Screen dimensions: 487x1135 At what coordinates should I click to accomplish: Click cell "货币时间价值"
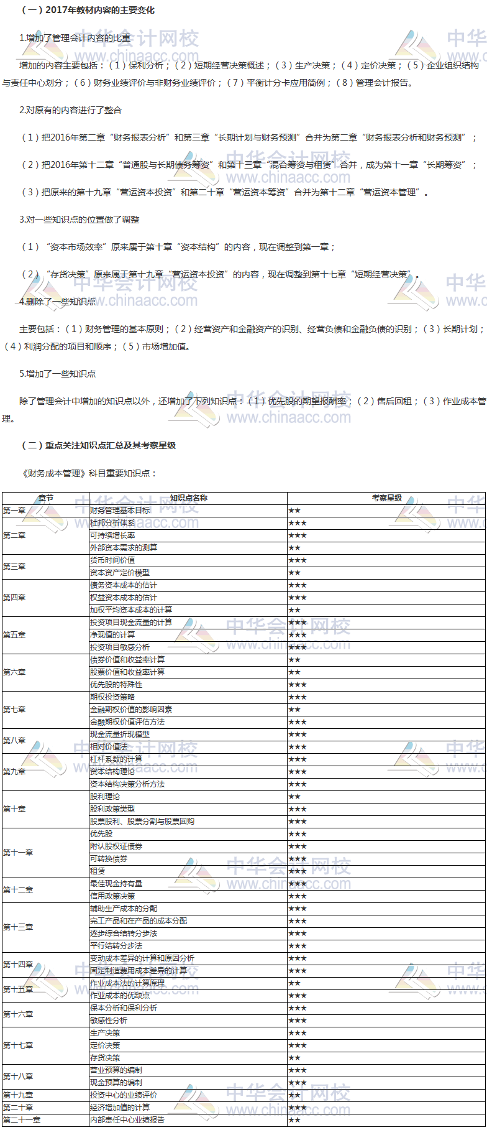tap(188, 560)
